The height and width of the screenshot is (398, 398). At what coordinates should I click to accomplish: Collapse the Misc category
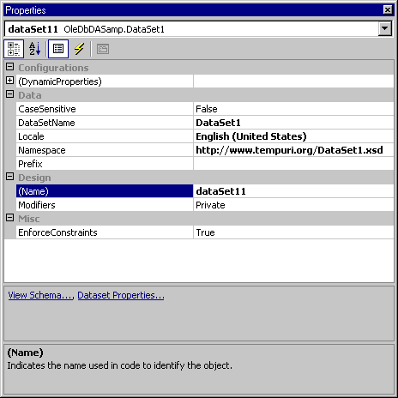pos(9,218)
